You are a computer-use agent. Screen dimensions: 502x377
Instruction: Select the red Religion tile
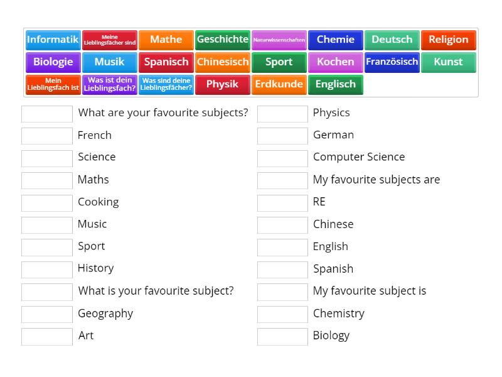(449, 40)
